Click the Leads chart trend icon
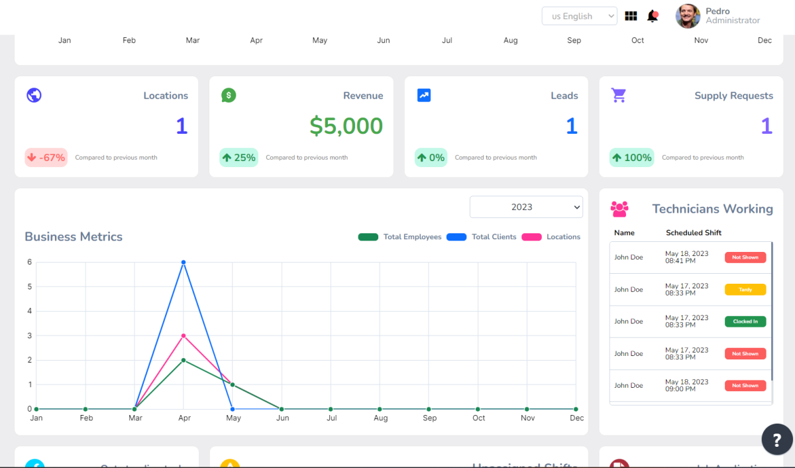 424,95
